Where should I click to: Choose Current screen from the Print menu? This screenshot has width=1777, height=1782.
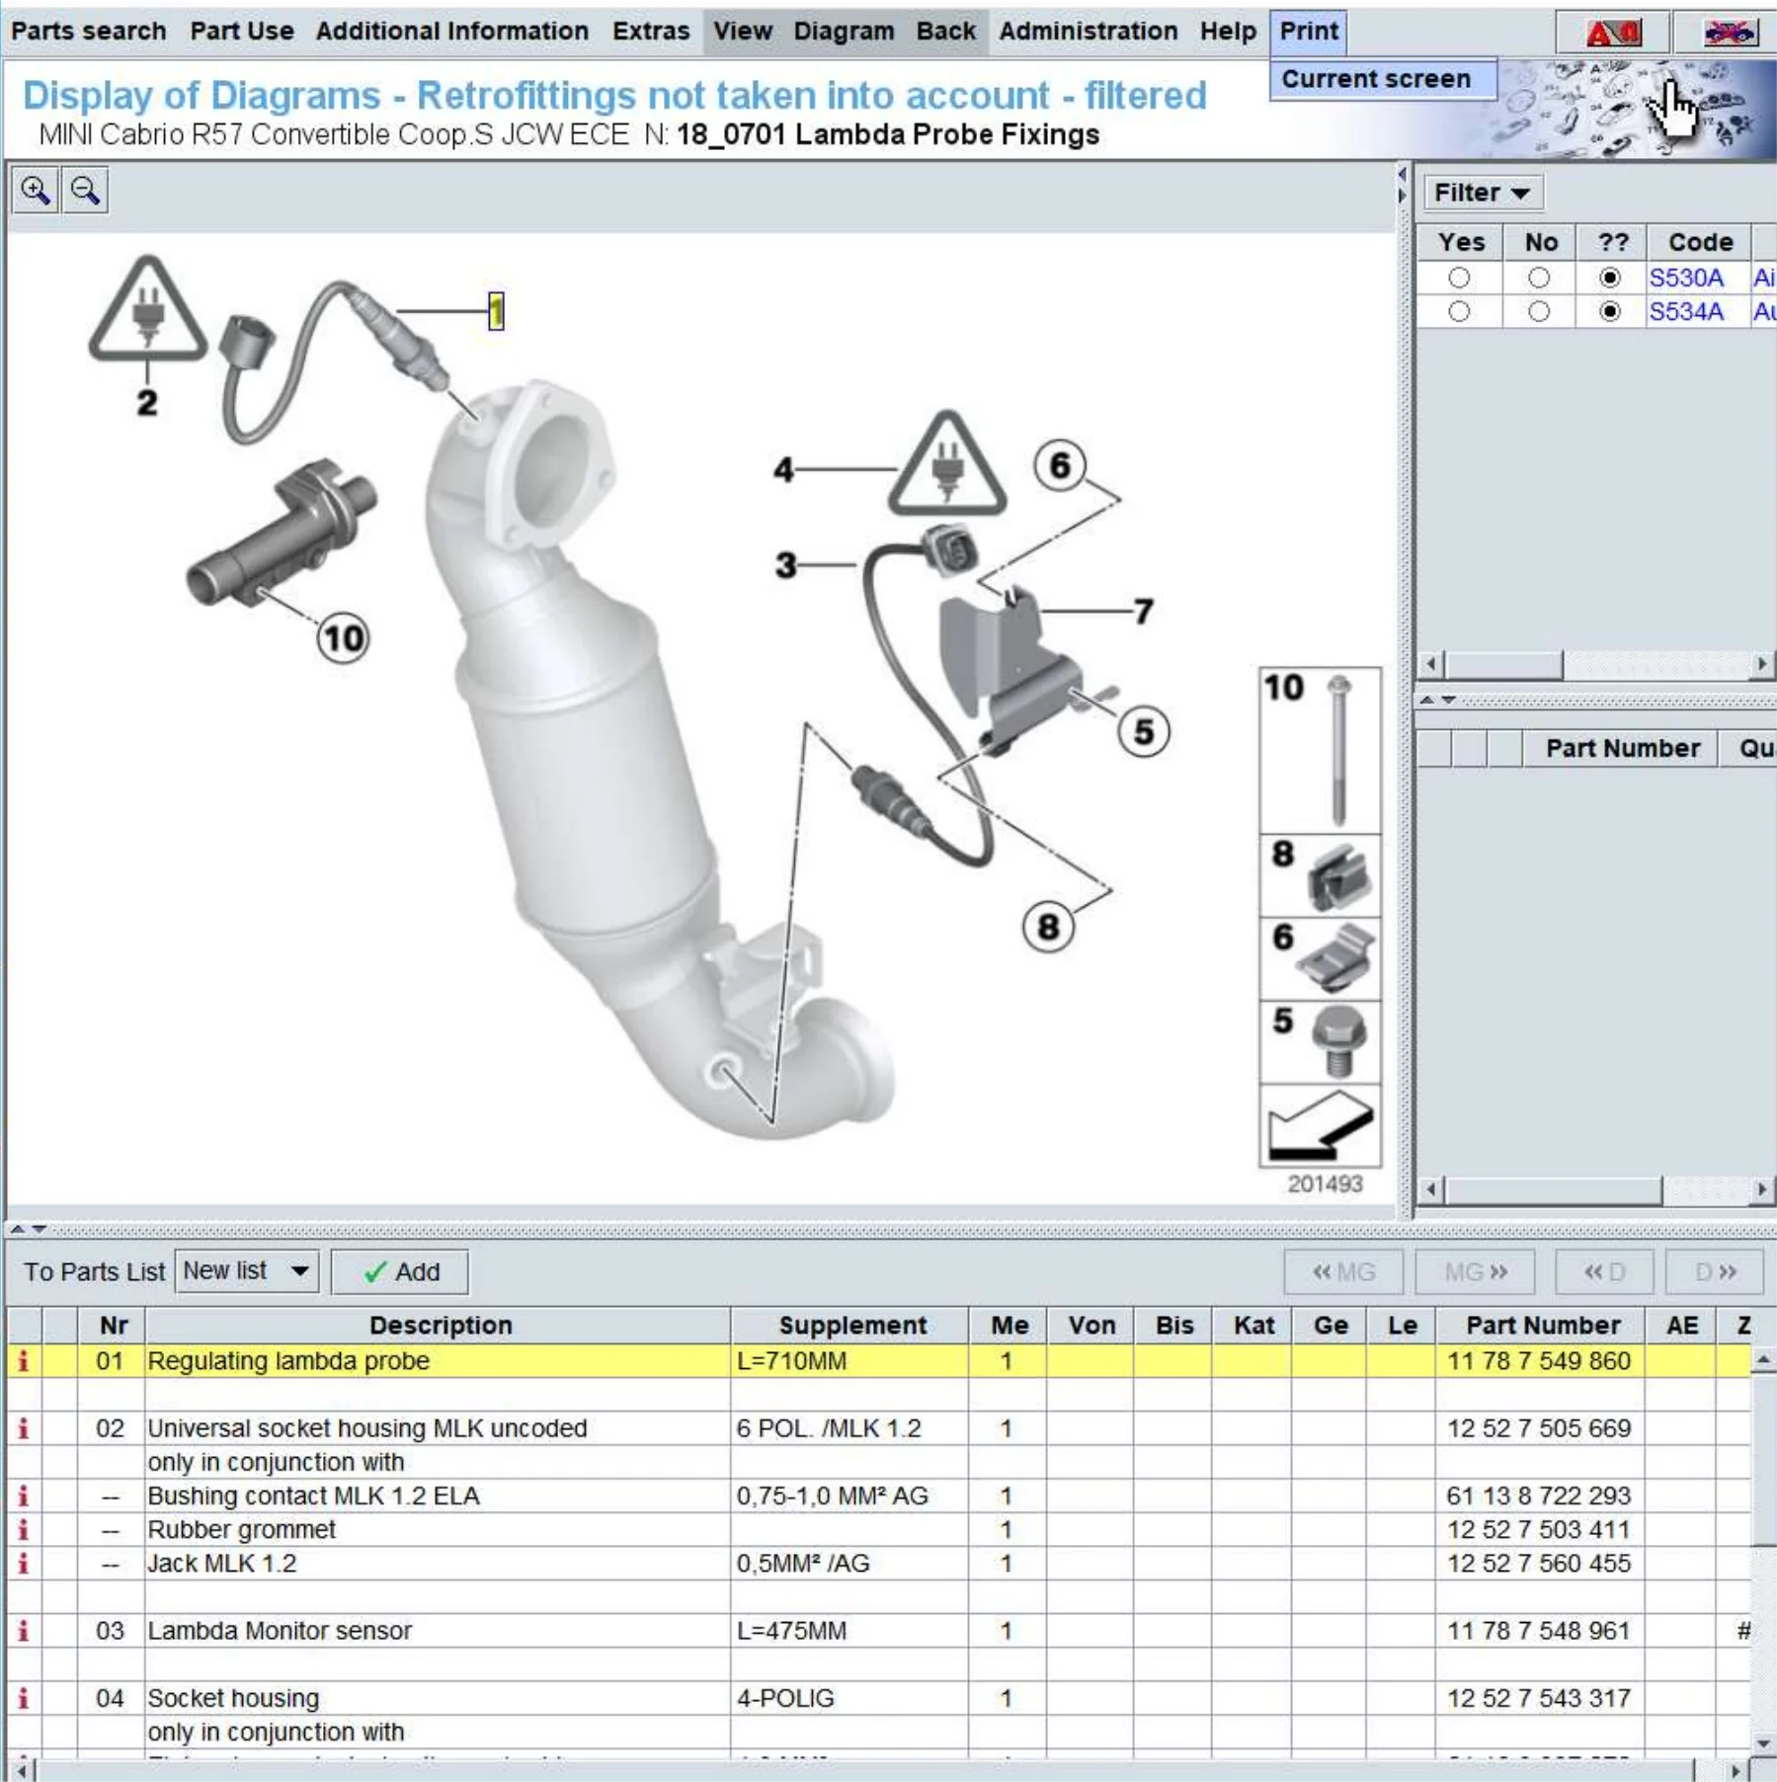pos(1376,79)
